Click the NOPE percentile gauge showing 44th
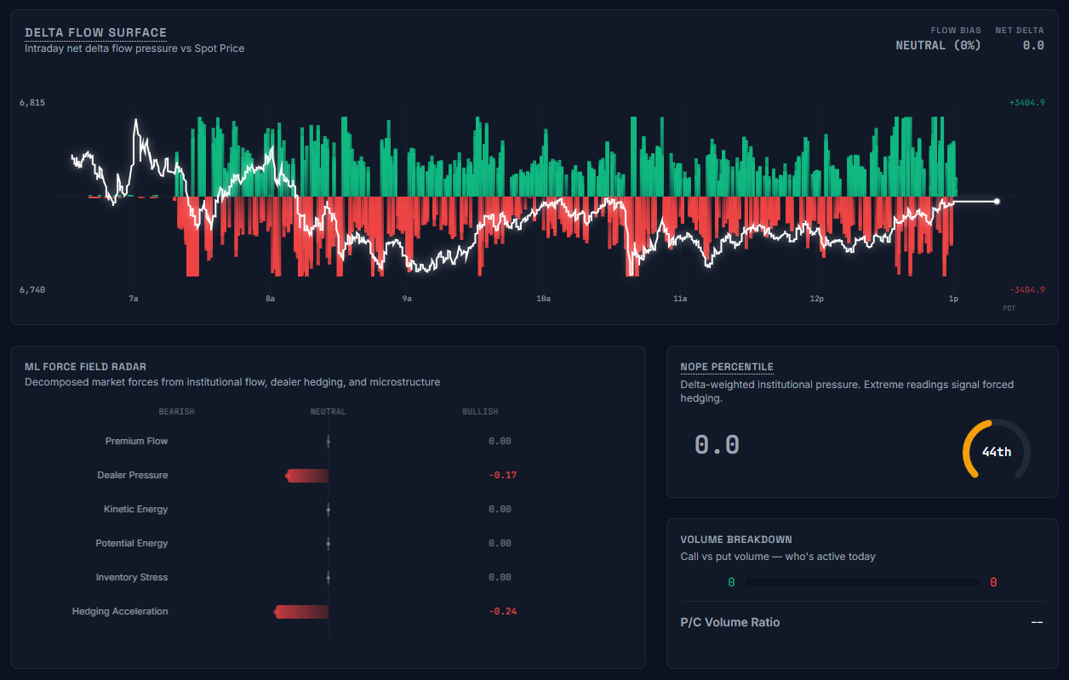Viewport: 1069px width, 680px height. click(994, 450)
